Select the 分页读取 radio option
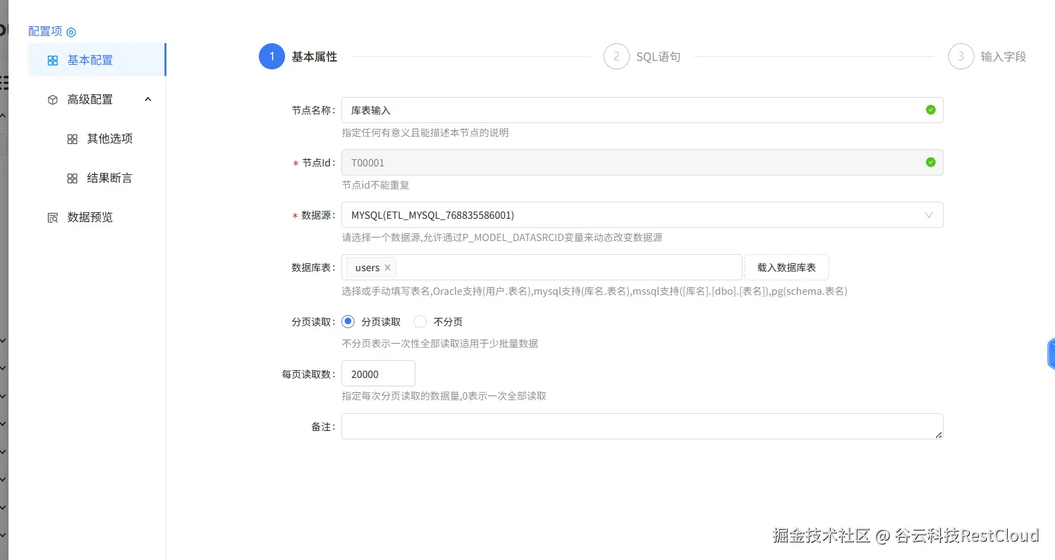The width and height of the screenshot is (1055, 560). (x=349, y=322)
